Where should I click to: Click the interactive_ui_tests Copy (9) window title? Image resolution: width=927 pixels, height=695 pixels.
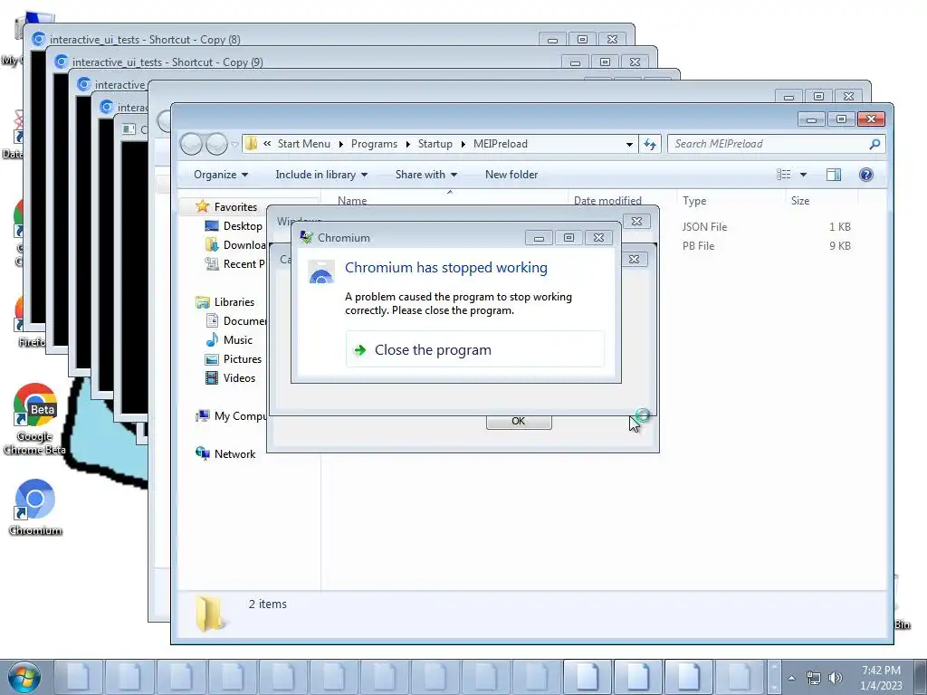tap(167, 62)
